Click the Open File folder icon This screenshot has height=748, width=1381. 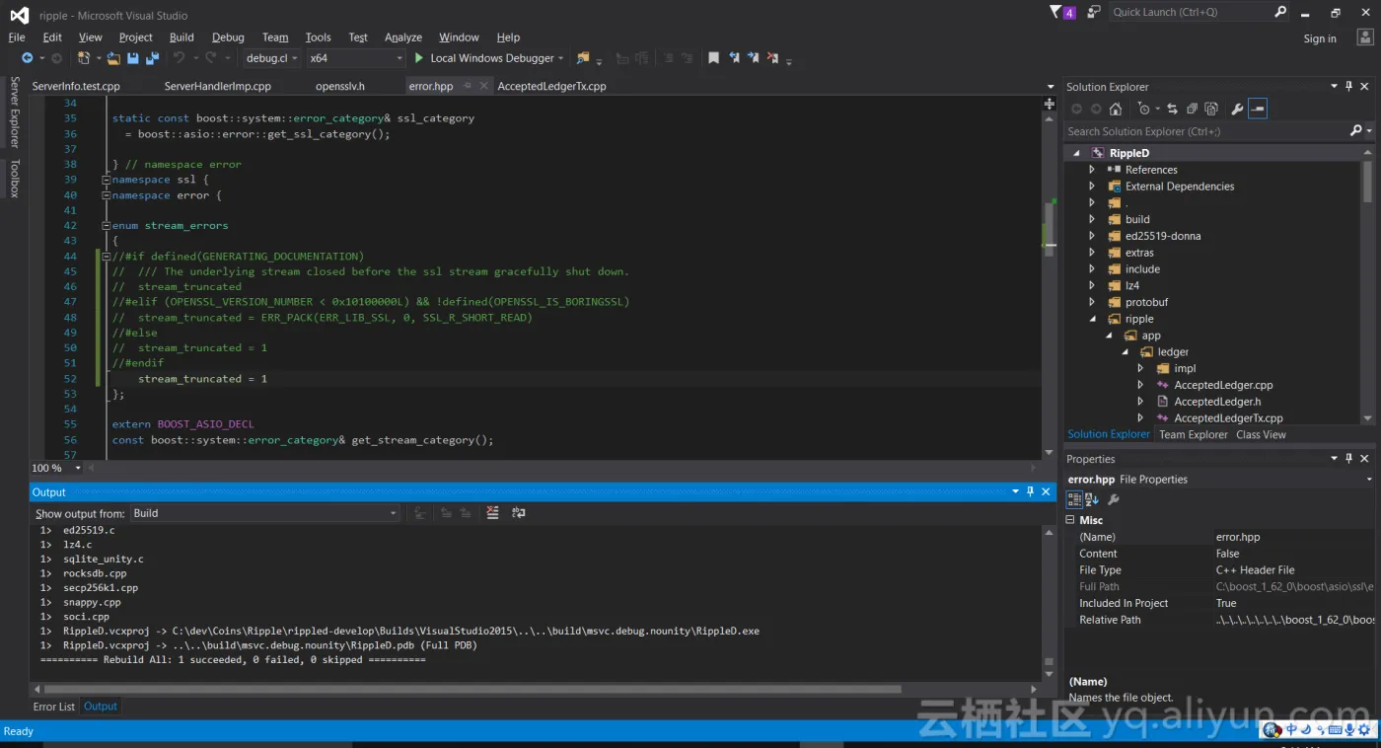point(113,59)
